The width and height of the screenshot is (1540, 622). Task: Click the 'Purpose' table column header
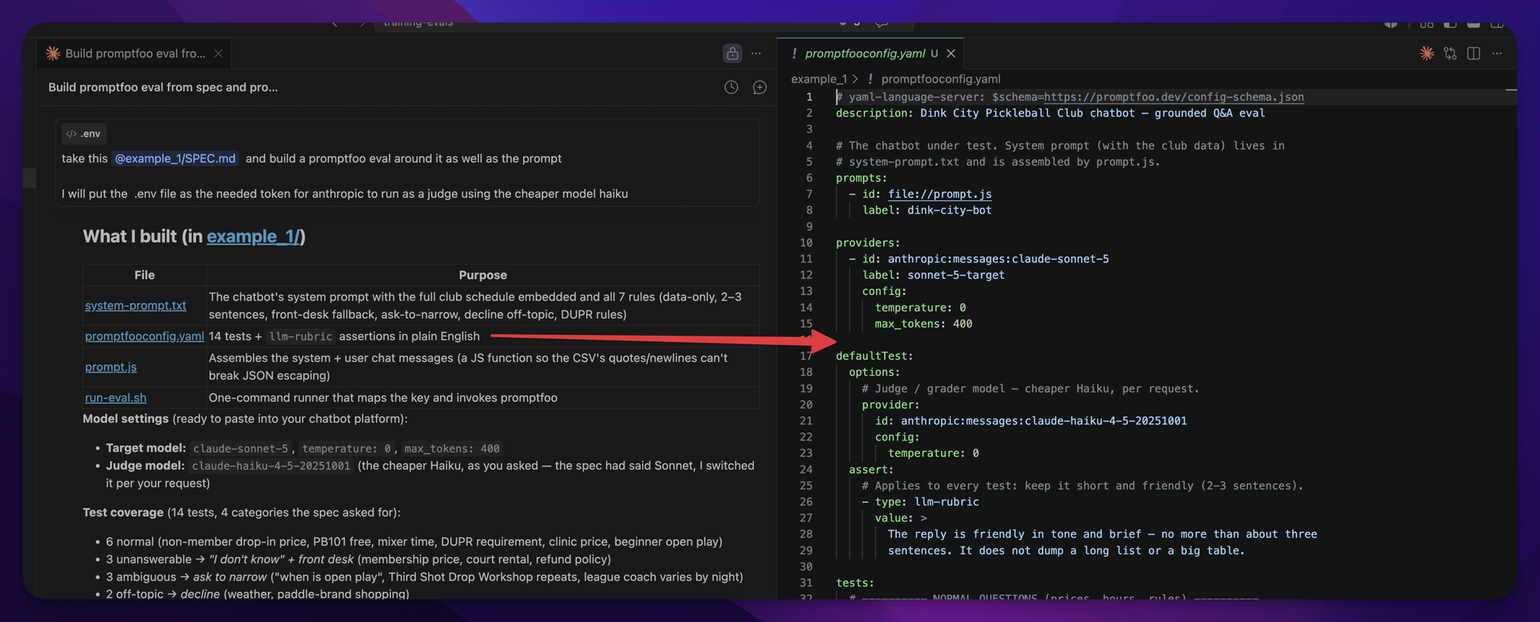(x=483, y=275)
